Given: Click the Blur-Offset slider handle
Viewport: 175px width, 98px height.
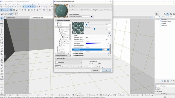Looking at the screenshot, I should [86, 25].
